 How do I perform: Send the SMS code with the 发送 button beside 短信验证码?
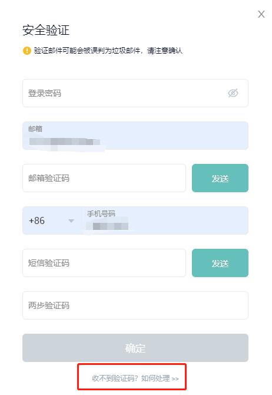tap(220, 263)
